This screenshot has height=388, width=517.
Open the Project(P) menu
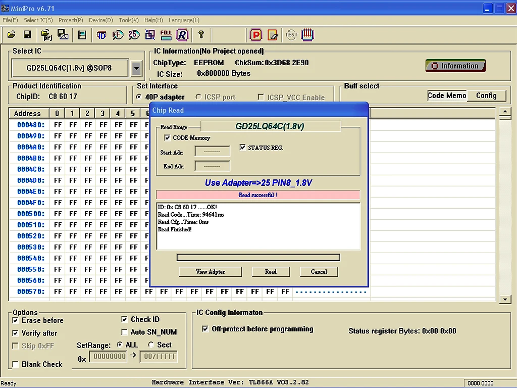[x=71, y=20]
